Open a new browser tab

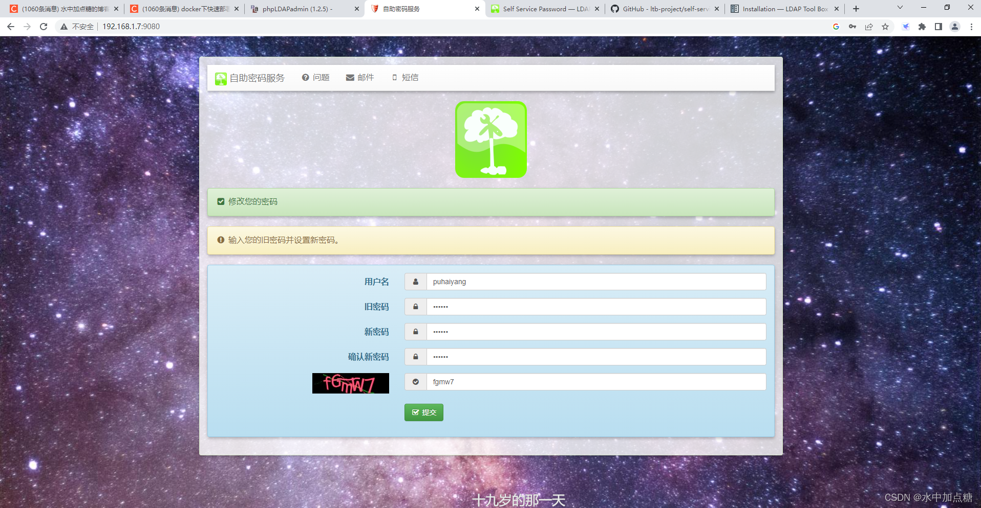[856, 9]
